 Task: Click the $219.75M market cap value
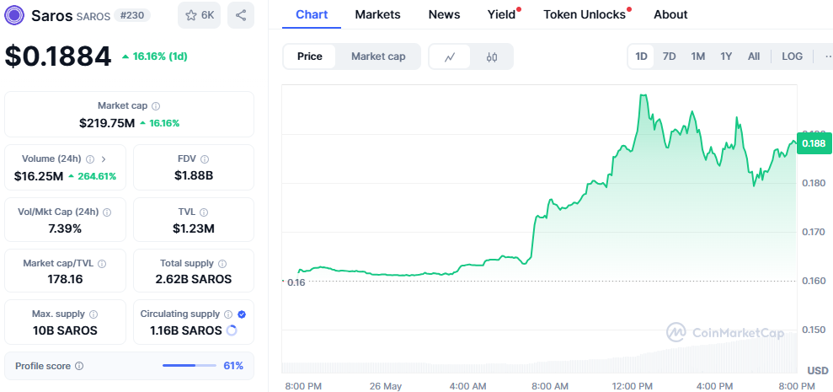[107, 123]
